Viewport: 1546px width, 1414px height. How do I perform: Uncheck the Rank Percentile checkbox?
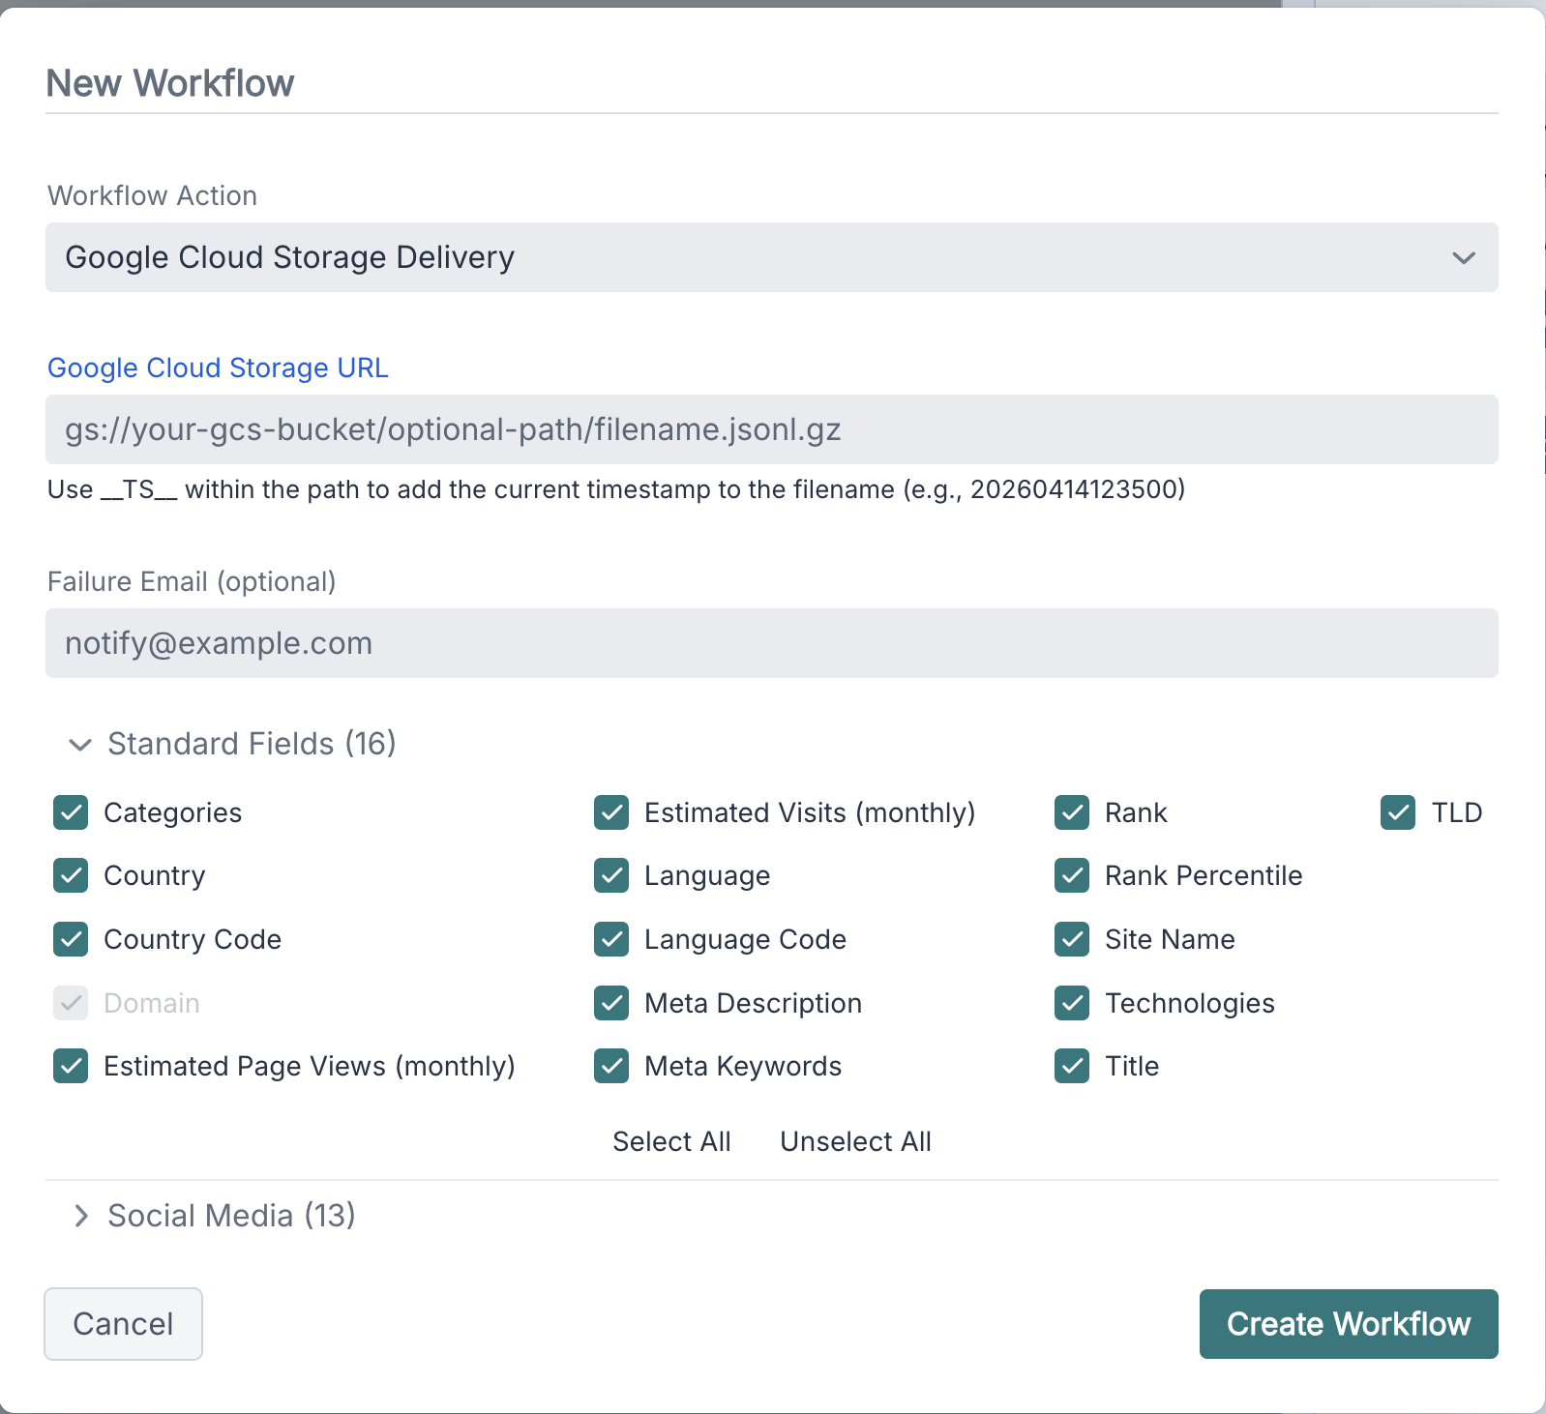(1072, 875)
